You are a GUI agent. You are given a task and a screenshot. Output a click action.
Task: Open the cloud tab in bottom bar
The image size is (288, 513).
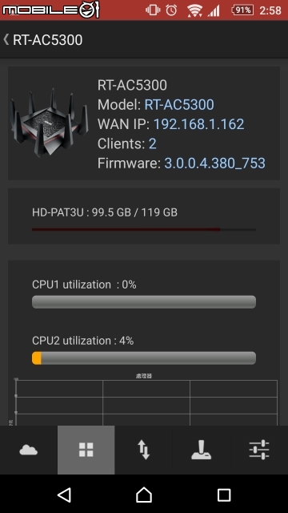click(x=29, y=450)
